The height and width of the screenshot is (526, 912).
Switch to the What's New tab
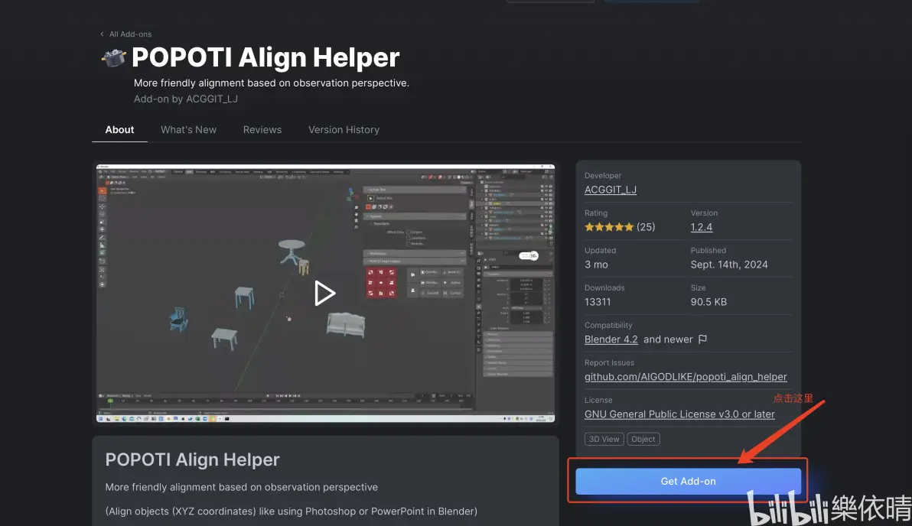click(188, 130)
